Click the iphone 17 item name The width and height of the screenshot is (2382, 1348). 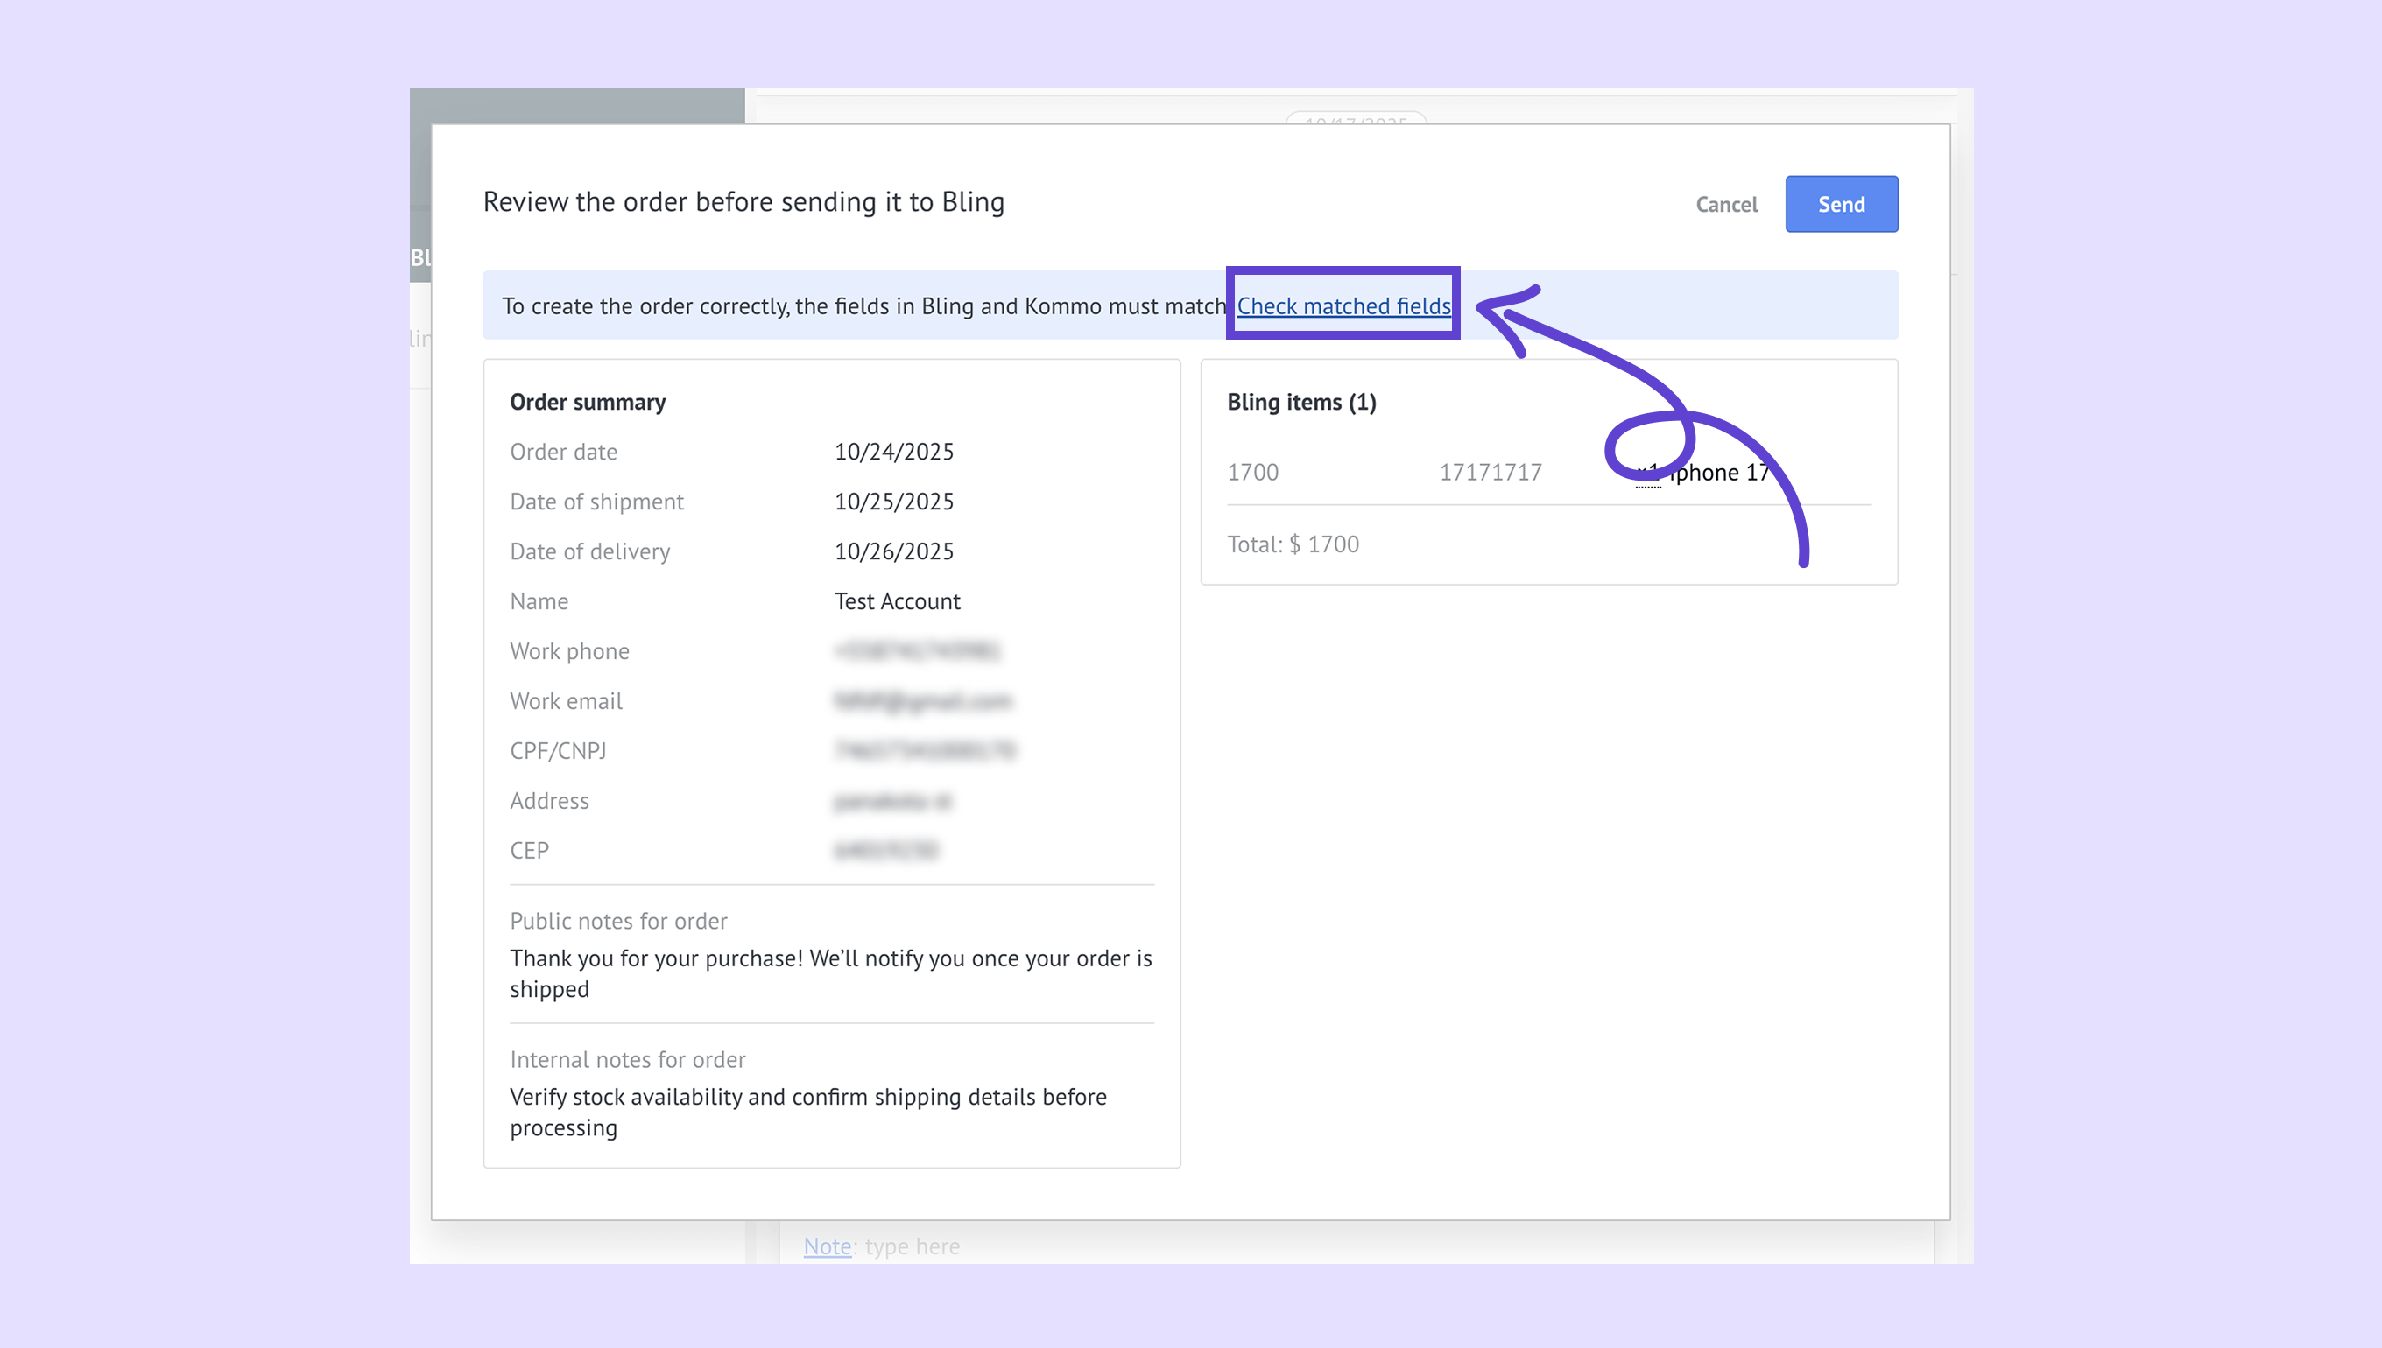1721,472
